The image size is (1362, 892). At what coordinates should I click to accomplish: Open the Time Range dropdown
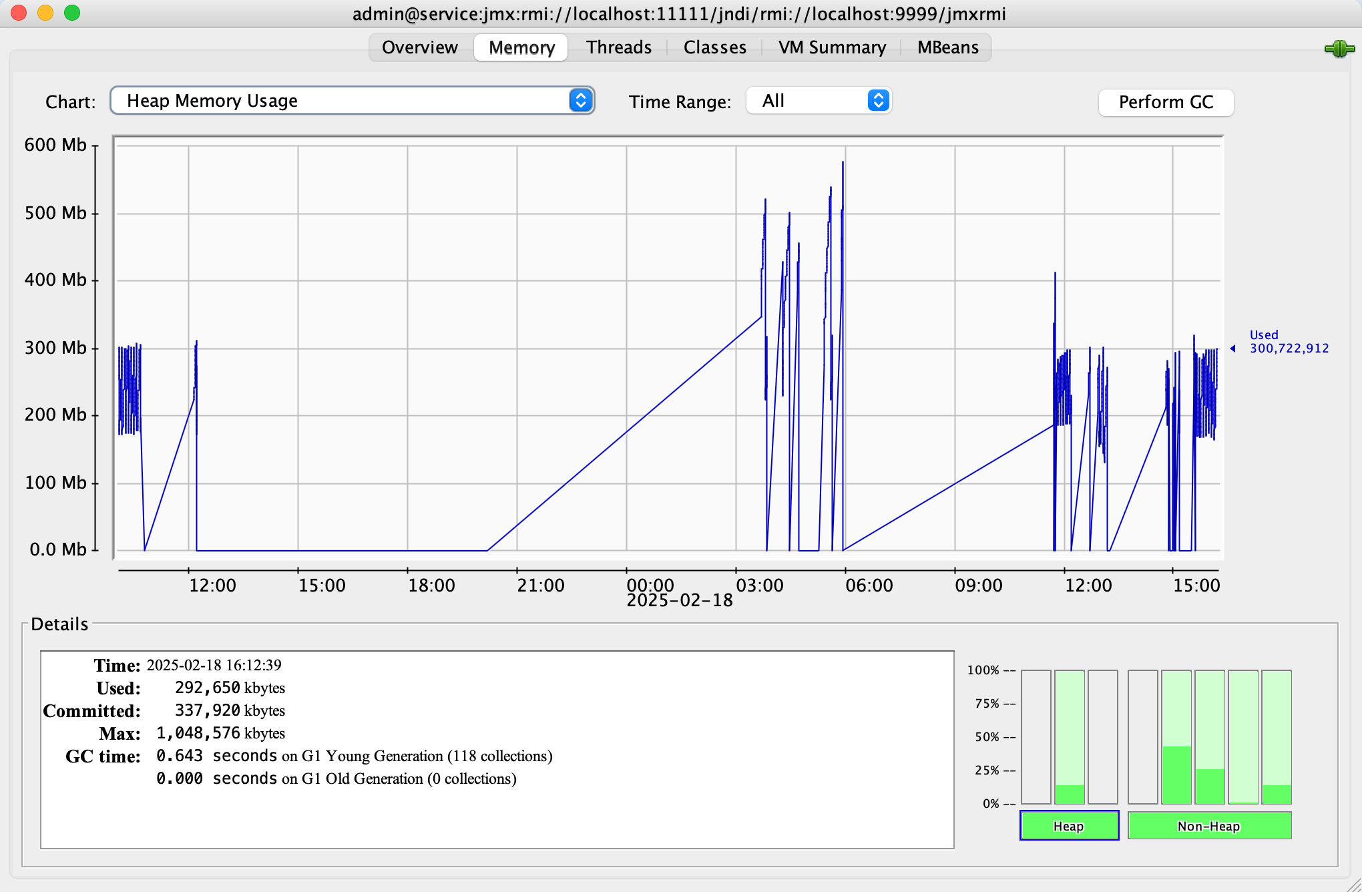pyautogui.click(x=819, y=101)
